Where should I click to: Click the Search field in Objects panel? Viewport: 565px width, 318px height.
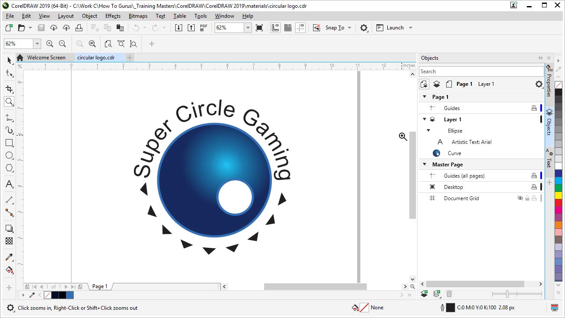point(481,71)
